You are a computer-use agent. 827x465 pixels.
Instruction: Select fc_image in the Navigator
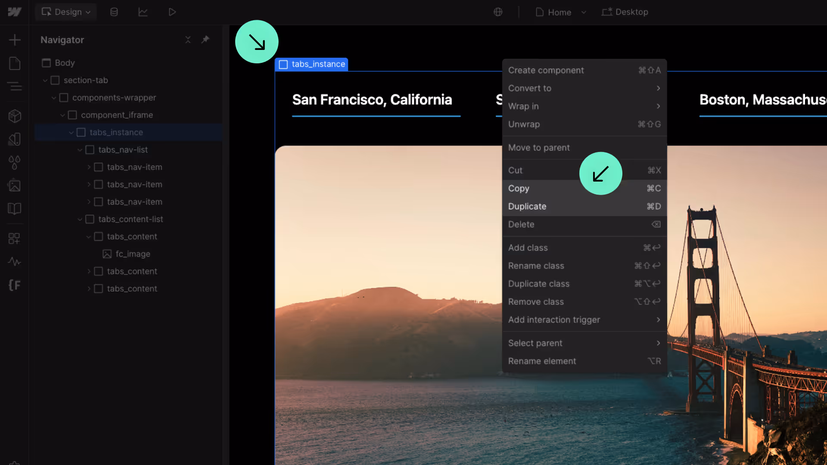pos(133,254)
